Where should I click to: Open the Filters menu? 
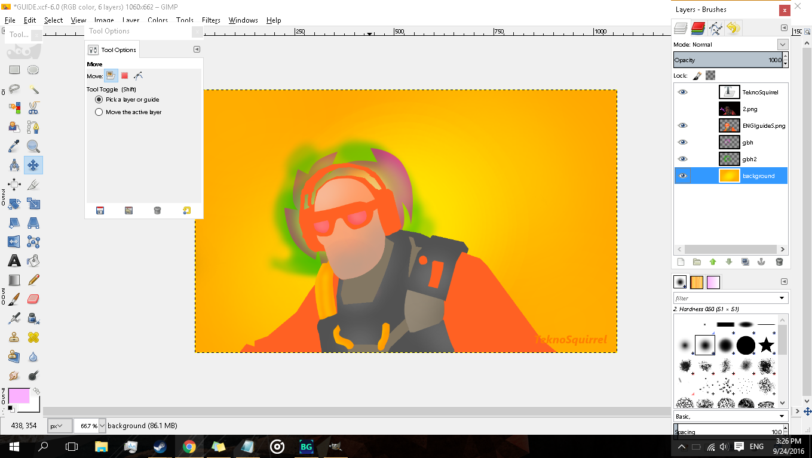coord(211,20)
